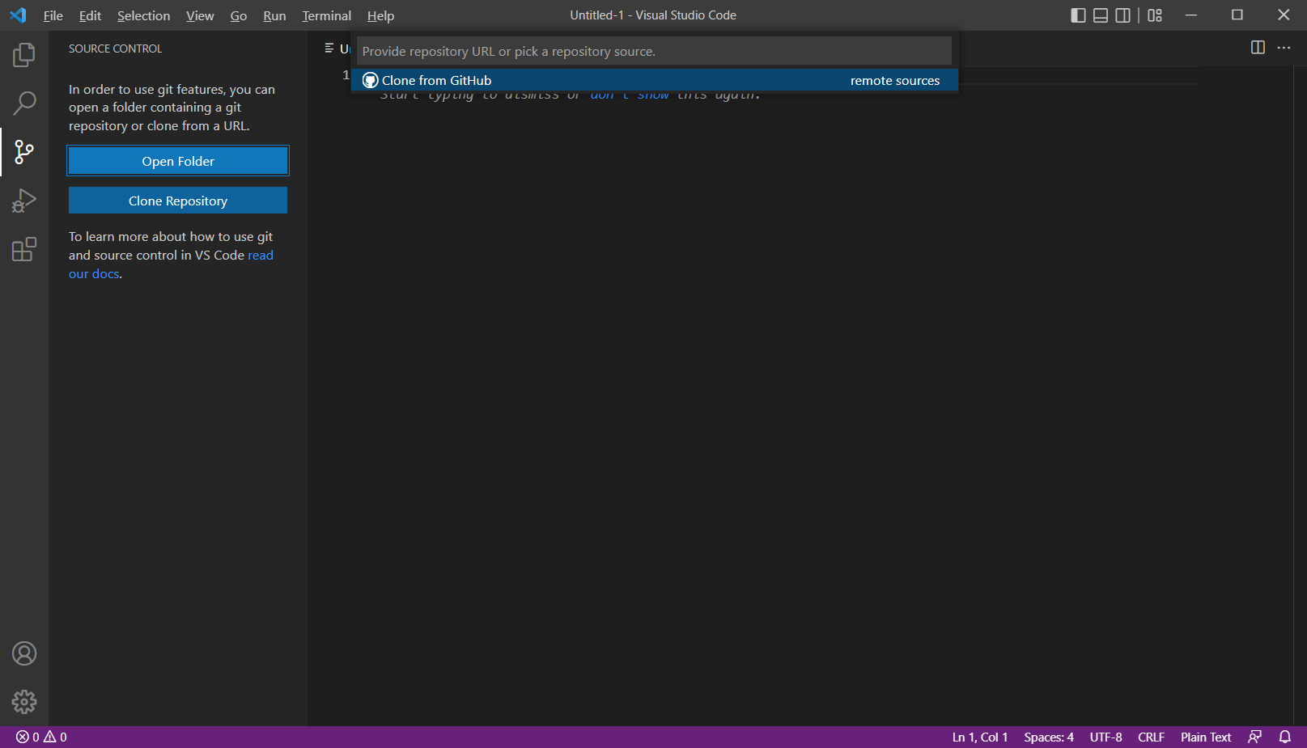This screenshot has height=748, width=1307.
Task: Click 'Ln 1, Col 1' in status bar
Action: click(980, 737)
